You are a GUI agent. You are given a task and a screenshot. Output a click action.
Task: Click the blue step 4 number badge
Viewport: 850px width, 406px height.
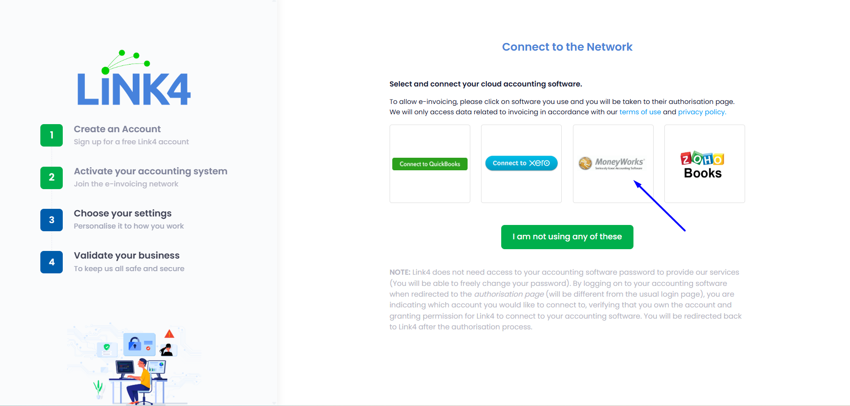52,262
